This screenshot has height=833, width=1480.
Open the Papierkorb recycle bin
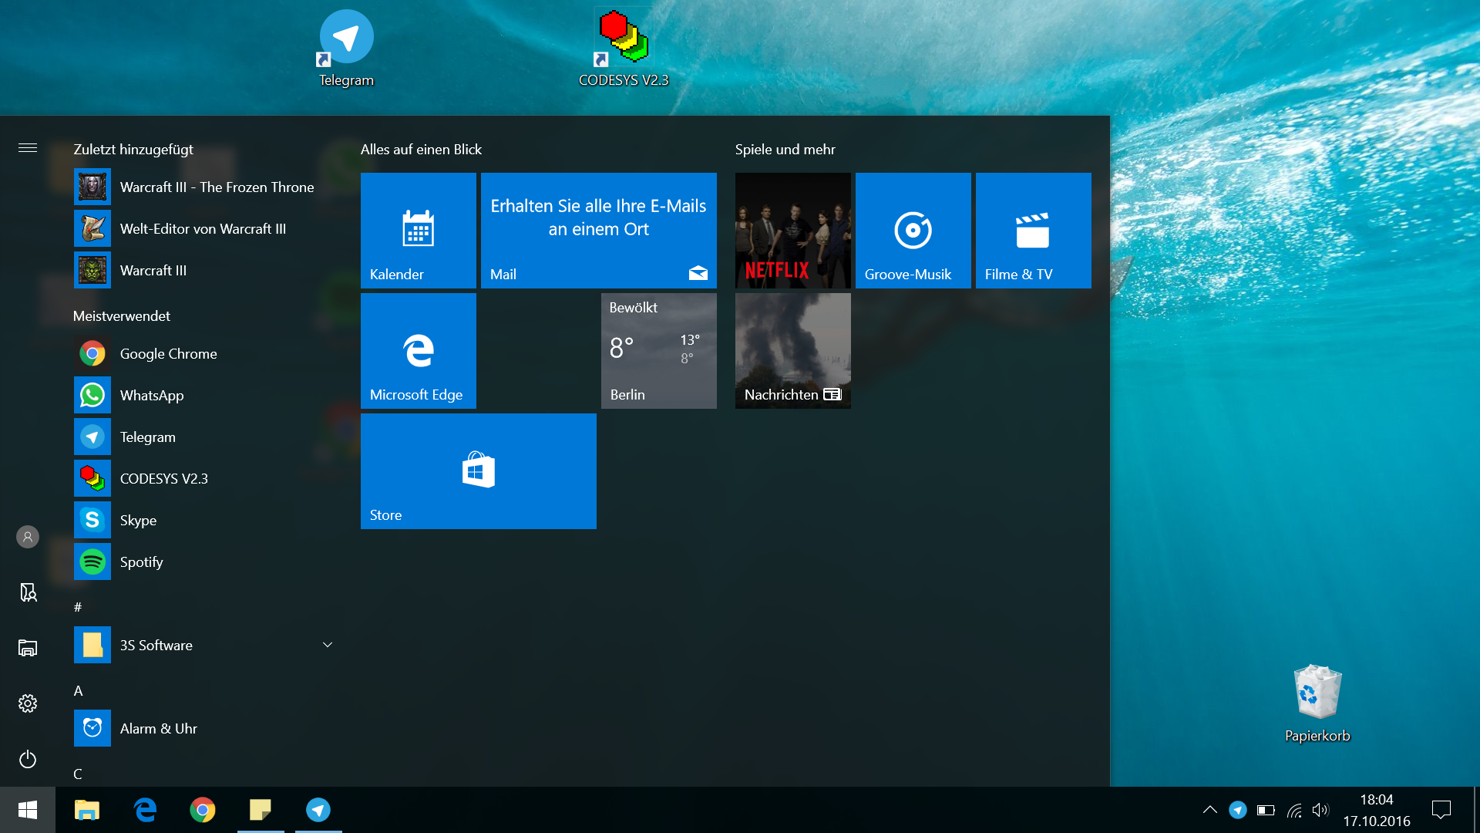click(x=1317, y=702)
